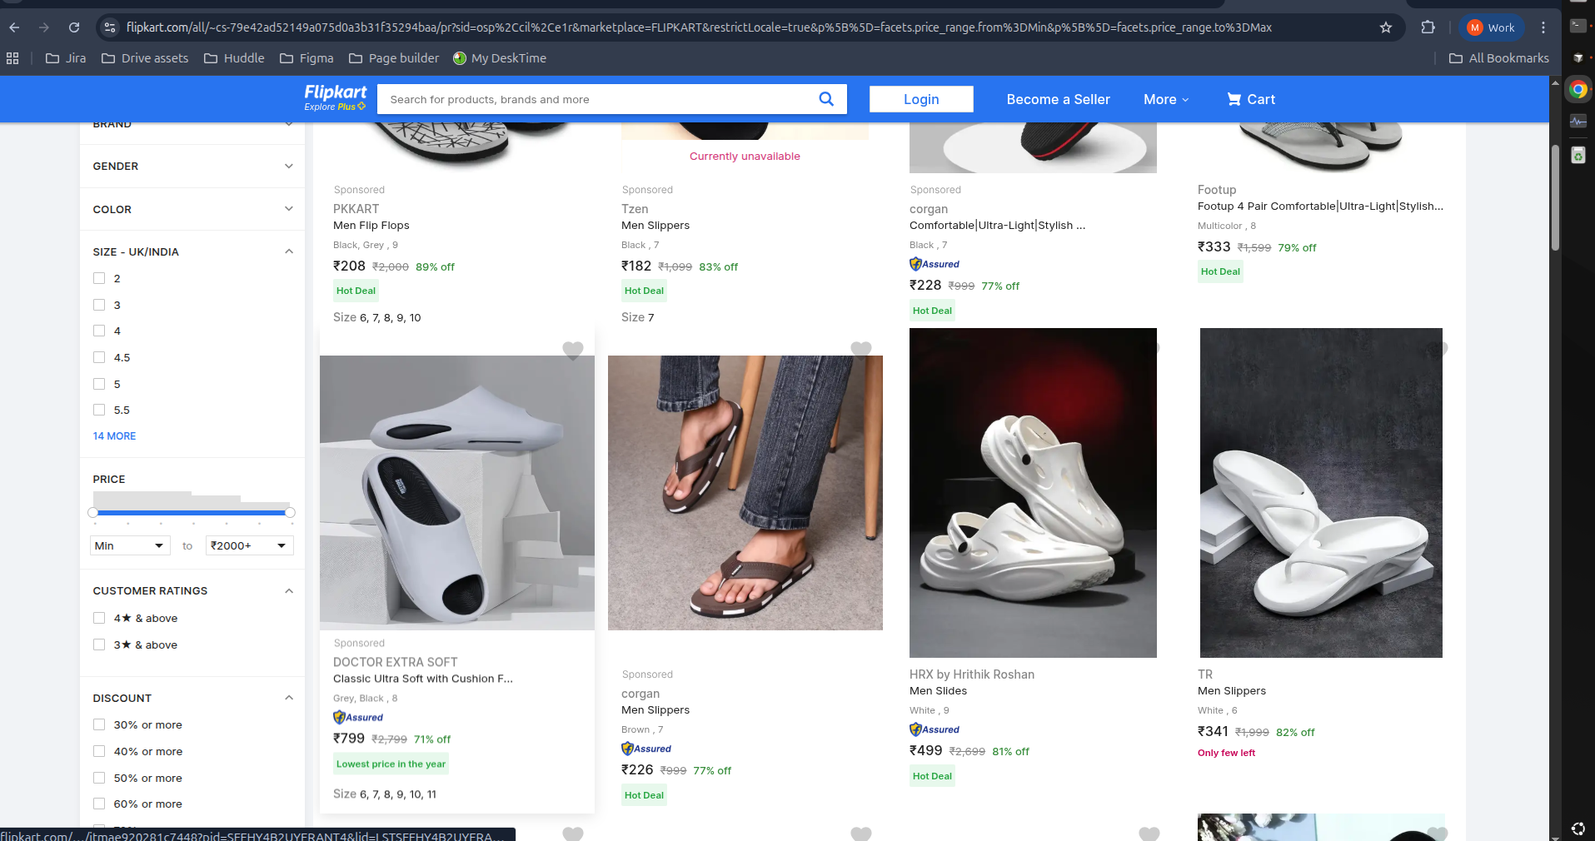This screenshot has width=1595, height=841.
Task: Tick the size 3 checkbox
Action: (99, 305)
